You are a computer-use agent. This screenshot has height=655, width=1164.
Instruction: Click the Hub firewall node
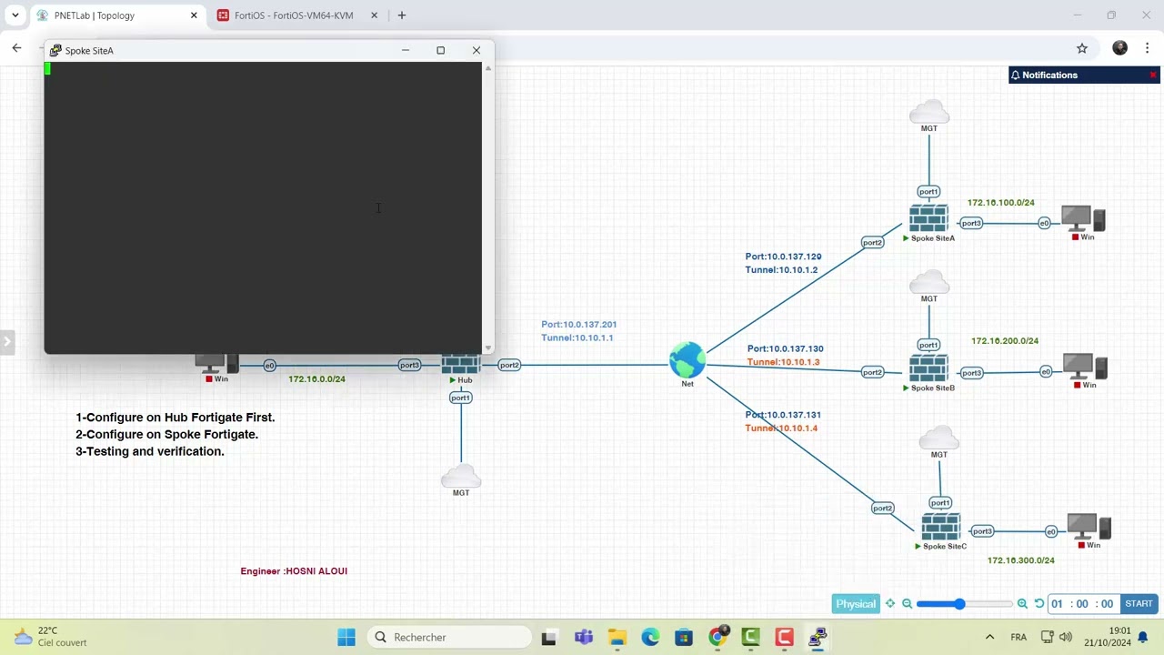click(x=461, y=364)
